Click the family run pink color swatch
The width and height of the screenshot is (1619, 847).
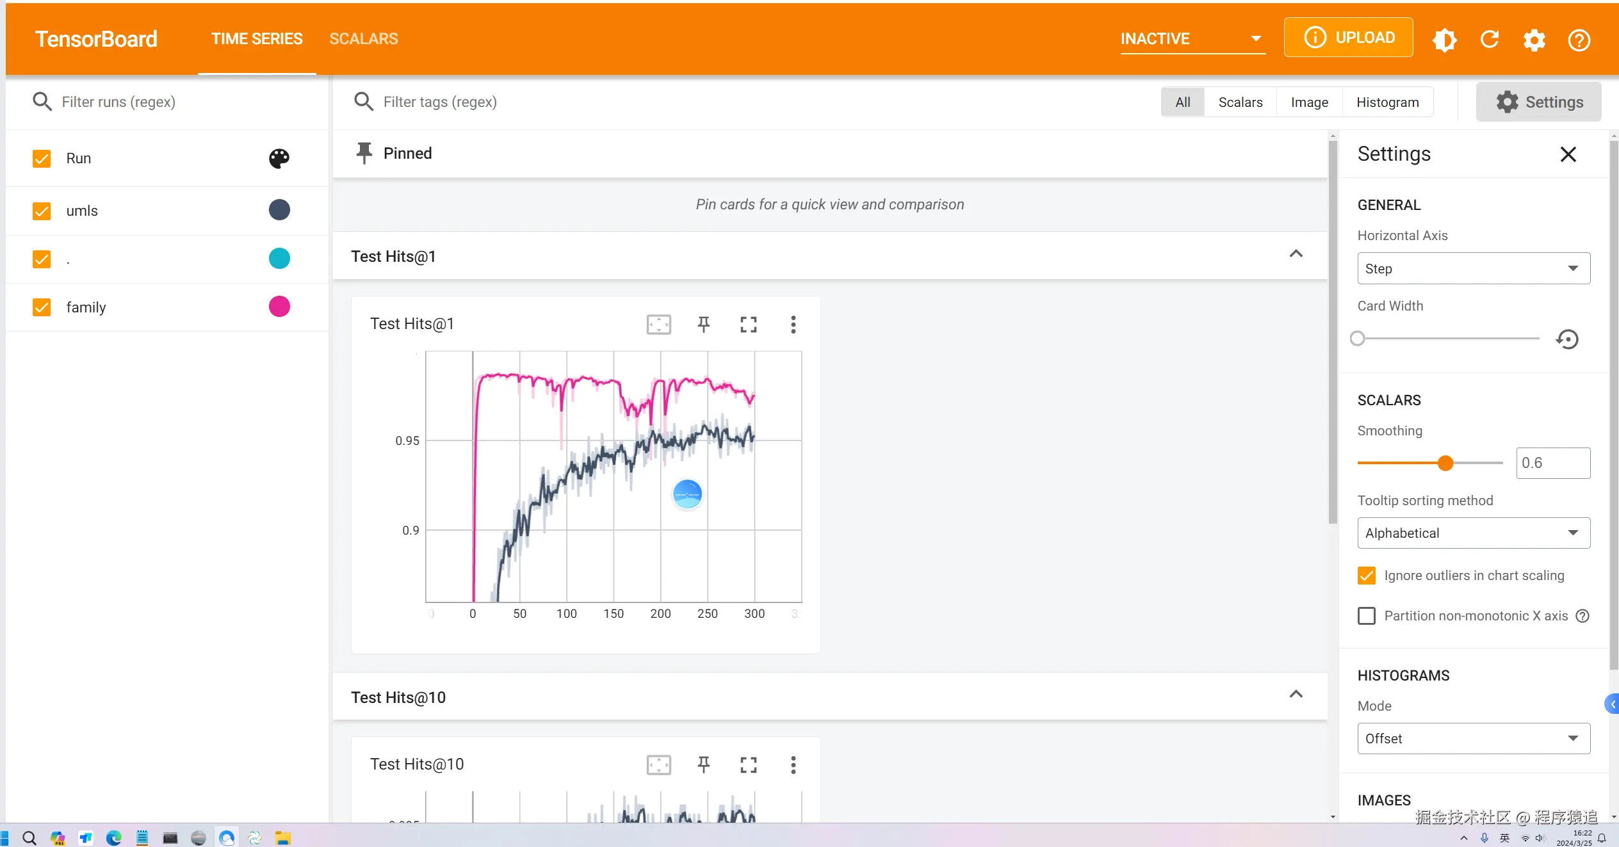pyautogui.click(x=279, y=307)
